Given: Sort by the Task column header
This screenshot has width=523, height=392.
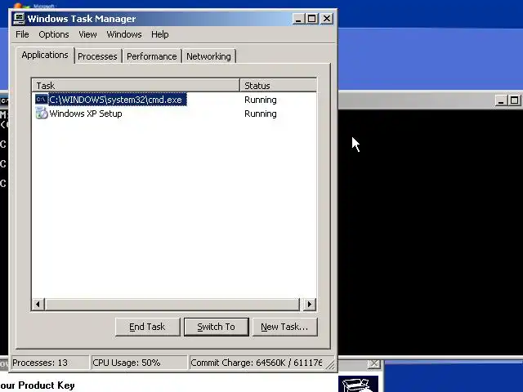Looking at the screenshot, I should [x=136, y=86].
